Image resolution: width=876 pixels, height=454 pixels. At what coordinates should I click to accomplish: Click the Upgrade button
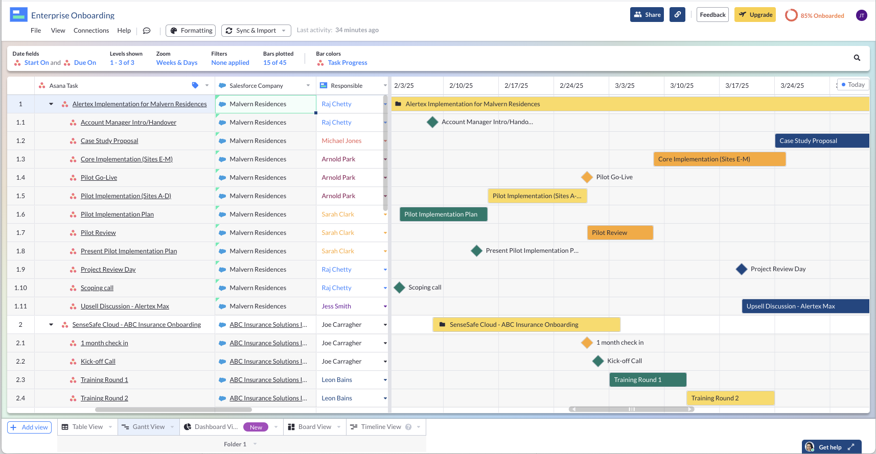pos(755,15)
